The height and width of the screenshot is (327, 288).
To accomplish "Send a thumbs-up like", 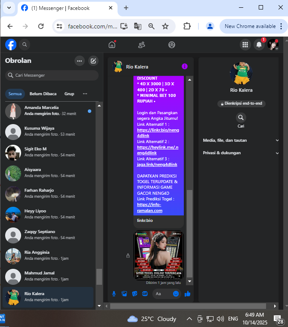I will click(x=188, y=294).
